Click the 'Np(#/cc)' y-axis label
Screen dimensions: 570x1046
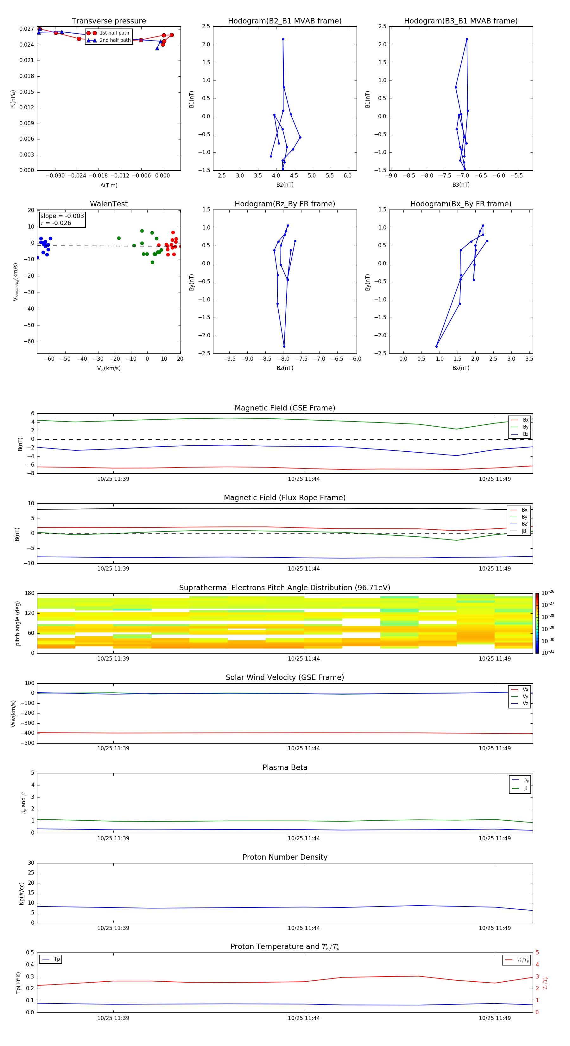point(22,893)
